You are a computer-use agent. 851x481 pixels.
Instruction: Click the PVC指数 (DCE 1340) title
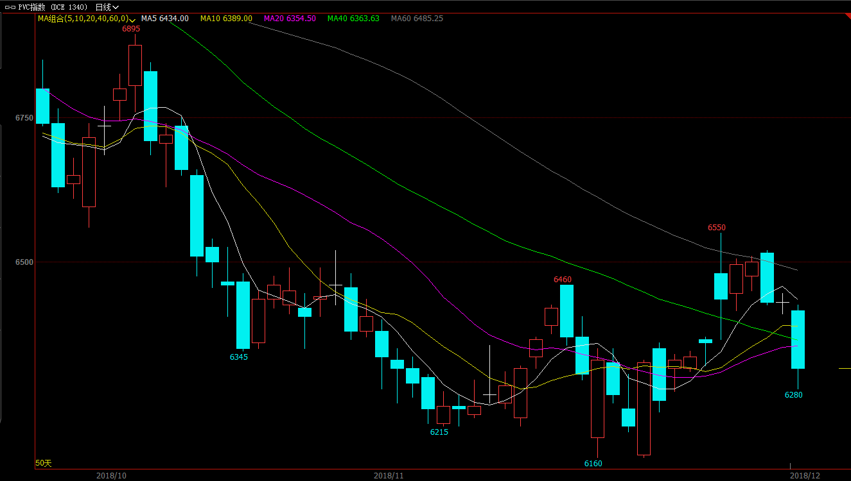[53, 7]
